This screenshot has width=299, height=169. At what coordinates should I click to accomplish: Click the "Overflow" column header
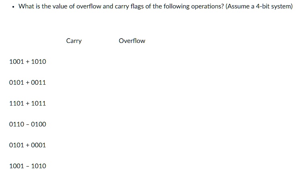pyautogui.click(x=132, y=41)
